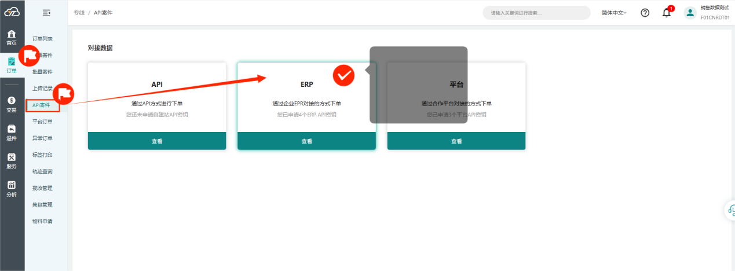This screenshot has height=271, width=735.
Task: Select 轨迹查询 menu item
Action: click(42, 171)
